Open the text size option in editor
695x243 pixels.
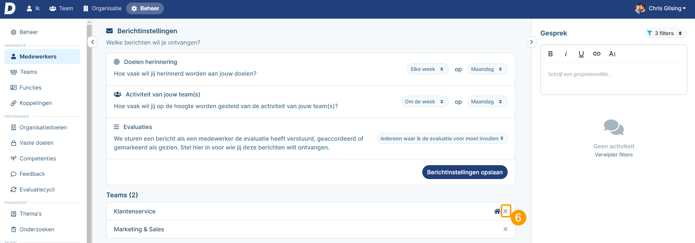point(612,54)
